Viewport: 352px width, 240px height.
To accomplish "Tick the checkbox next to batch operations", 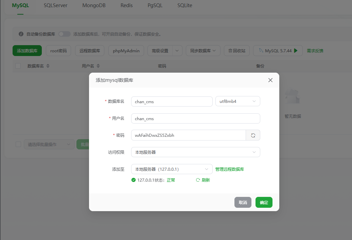I will [x=18, y=144].
